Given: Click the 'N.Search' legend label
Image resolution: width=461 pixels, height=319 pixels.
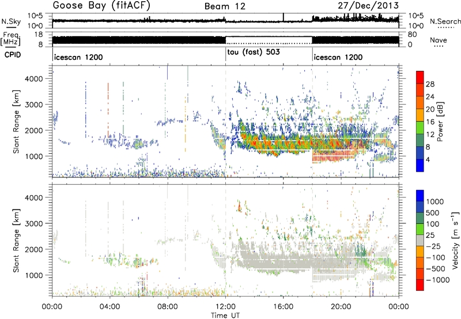Looking at the screenshot, I should click(445, 21).
